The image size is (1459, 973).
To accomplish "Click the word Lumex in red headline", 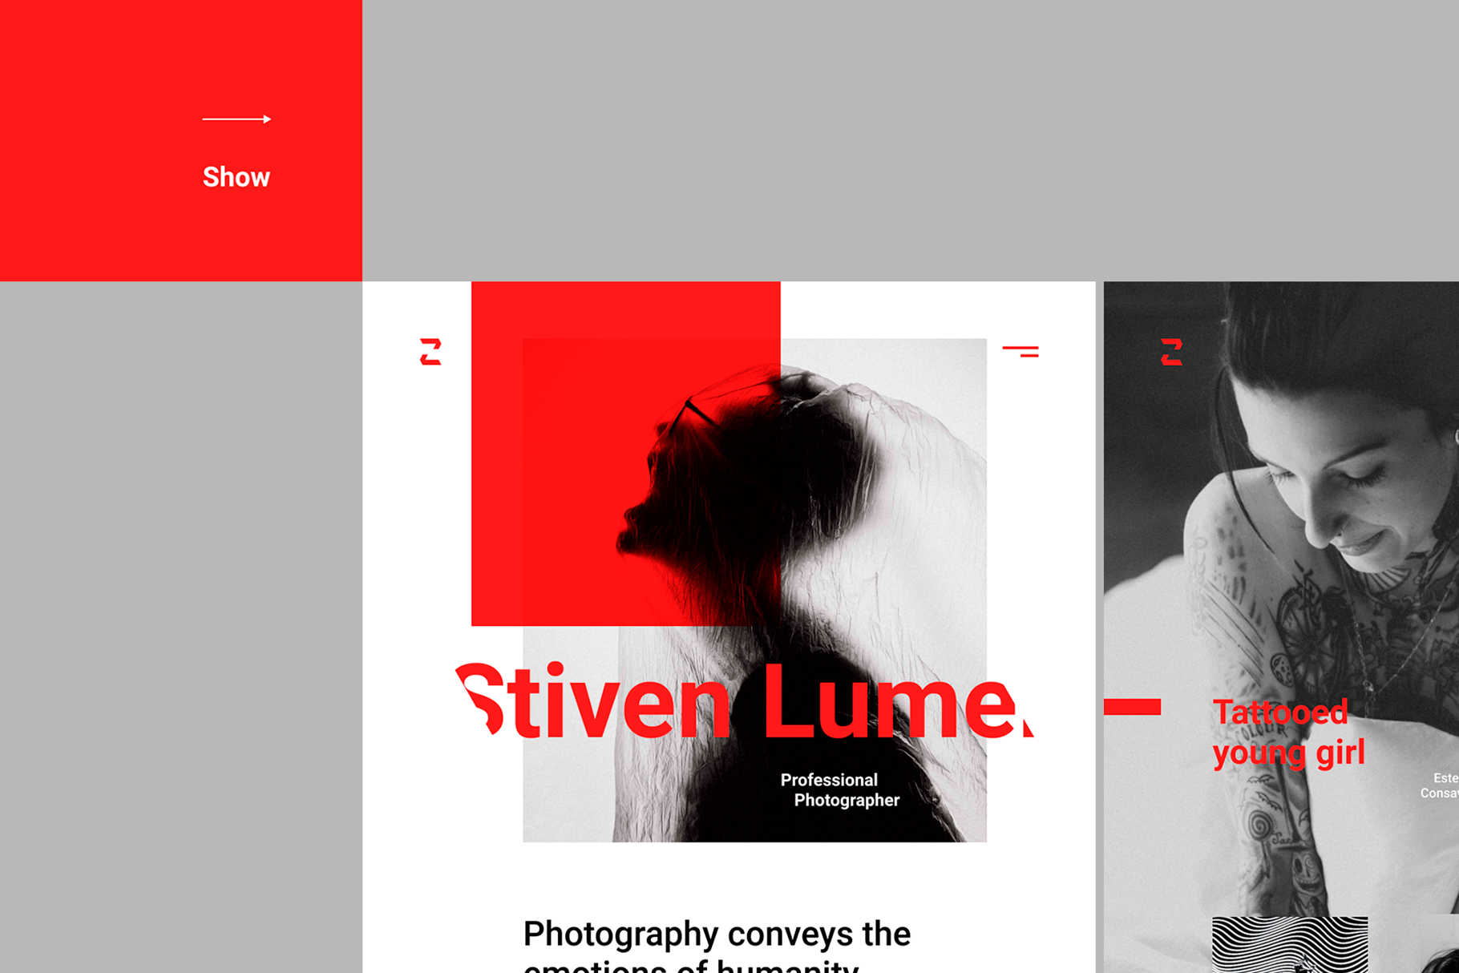I will [898, 701].
